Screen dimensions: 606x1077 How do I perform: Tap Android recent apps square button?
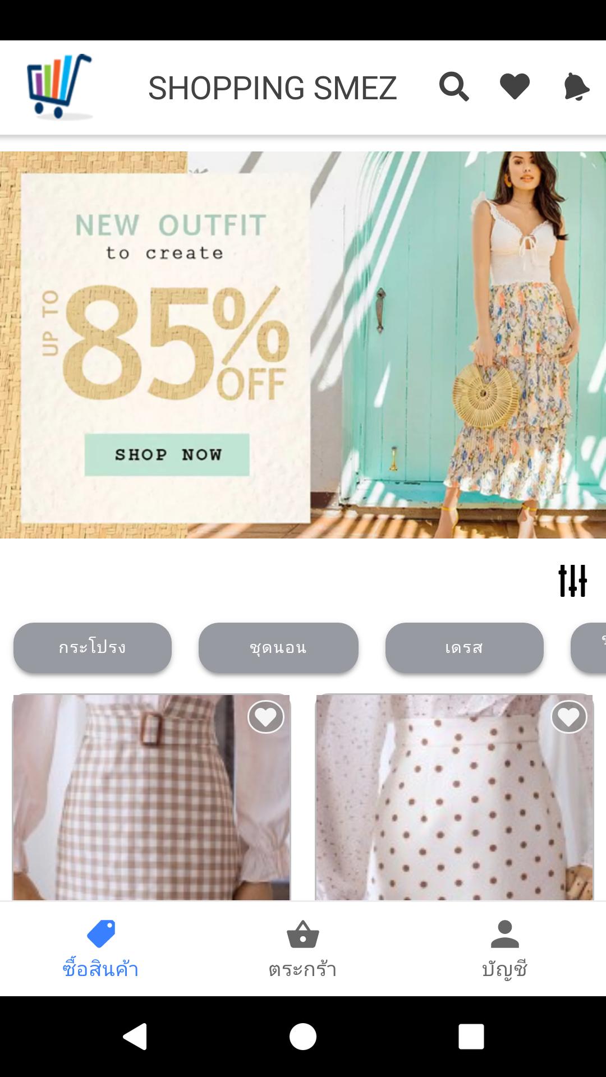coord(471,1036)
